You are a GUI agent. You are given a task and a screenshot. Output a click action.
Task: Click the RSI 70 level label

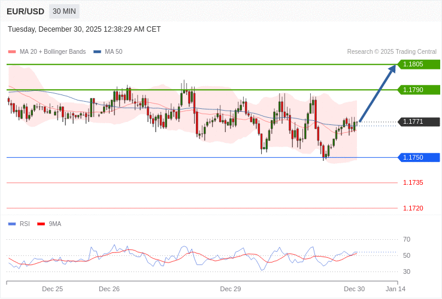(407, 239)
